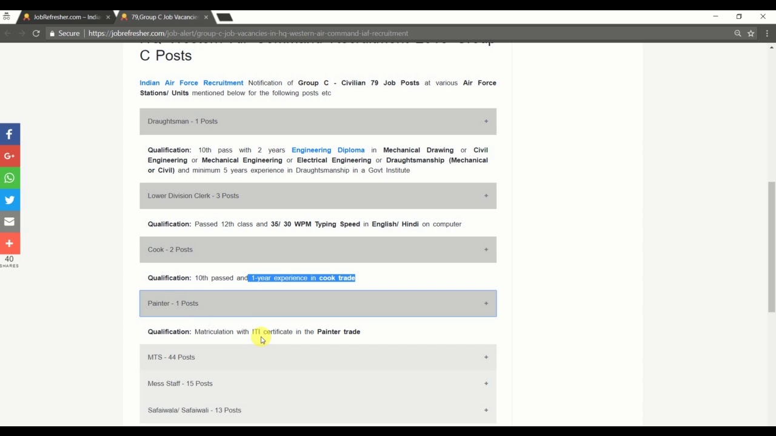
Task: Expand Lower Division Clerk - 3 Posts
Action: pyautogui.click(x=318, y=196)
